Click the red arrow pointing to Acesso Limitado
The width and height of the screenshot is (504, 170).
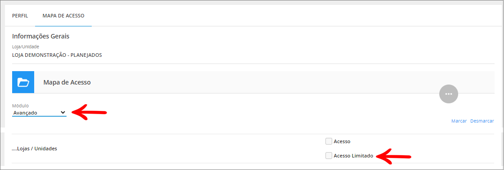point(394,156)
